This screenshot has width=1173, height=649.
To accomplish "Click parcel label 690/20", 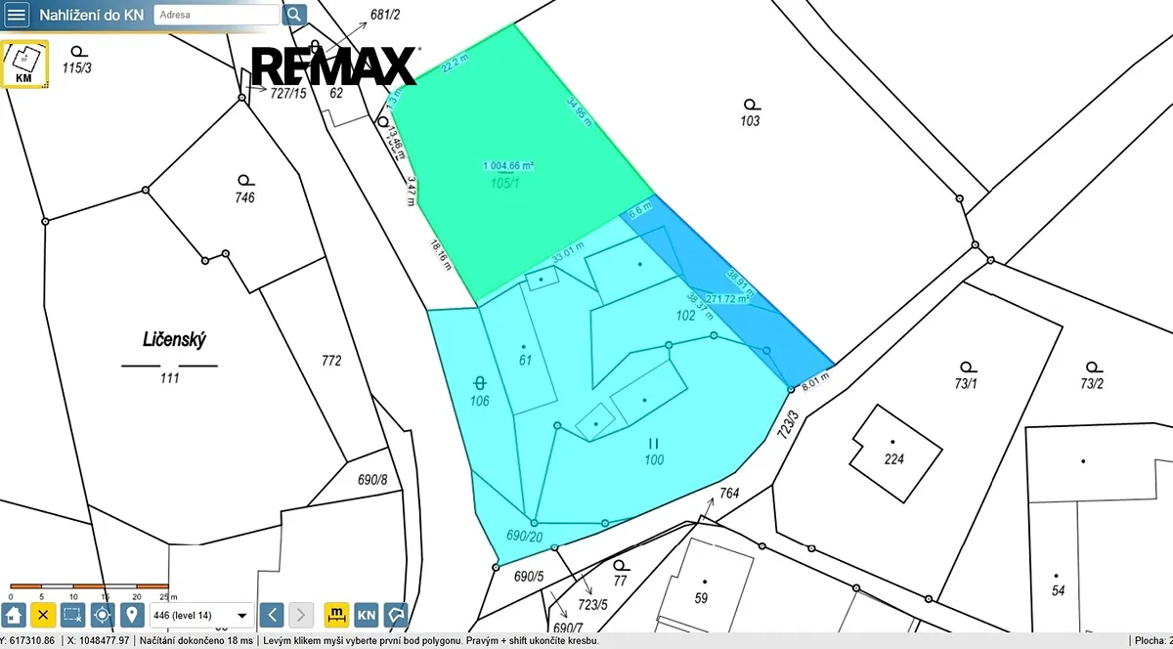I will point(524,536).
